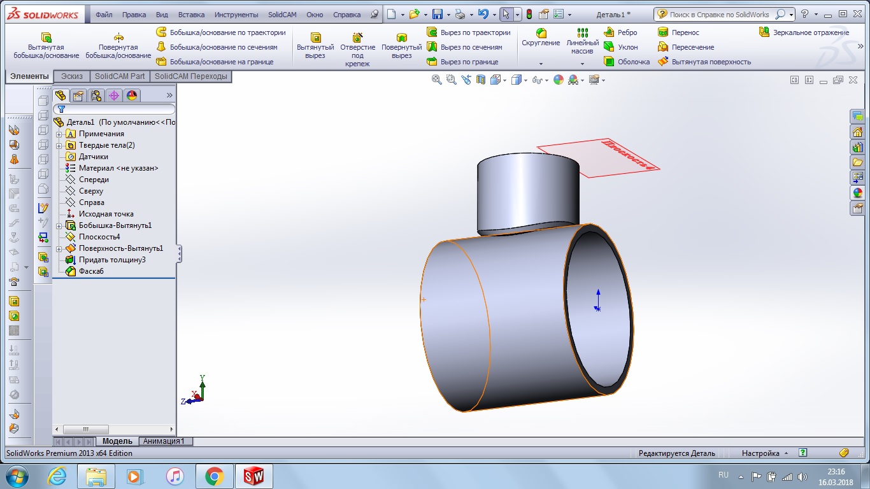
Task: Click the feature tree horizontal scrollbar thumb
Action: (86, 430)
